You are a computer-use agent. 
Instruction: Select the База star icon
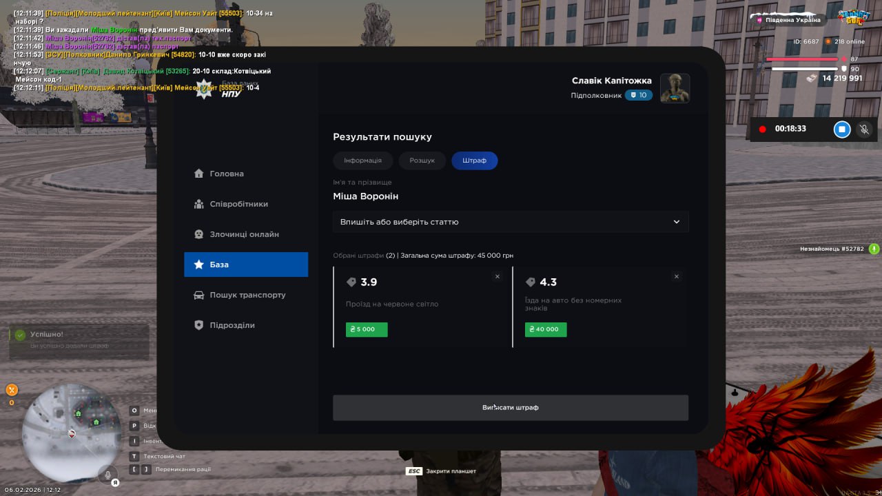[x=199, y=265]
